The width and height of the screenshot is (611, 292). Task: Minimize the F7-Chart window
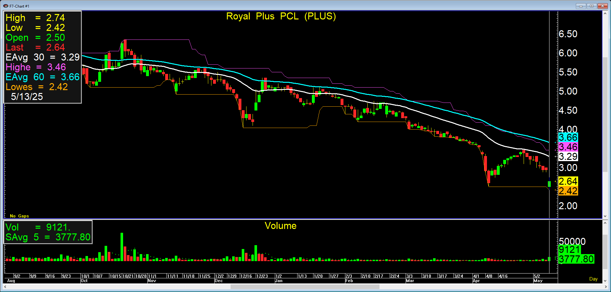pyautogui.click(x=581, y=6)
